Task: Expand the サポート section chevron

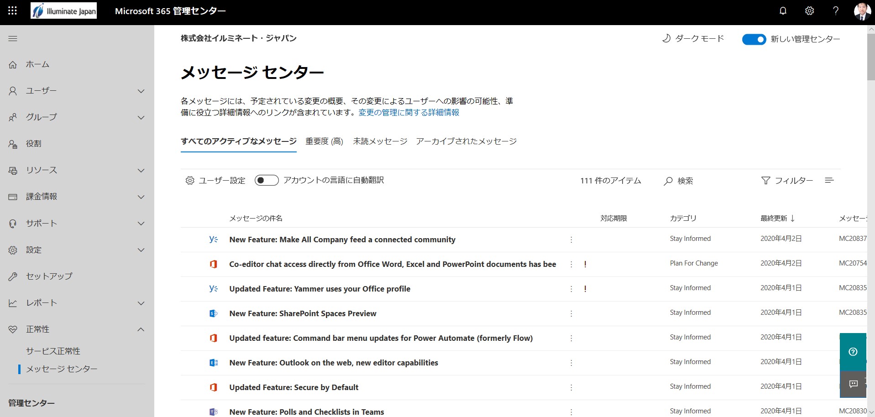Action: pos(141,224)
